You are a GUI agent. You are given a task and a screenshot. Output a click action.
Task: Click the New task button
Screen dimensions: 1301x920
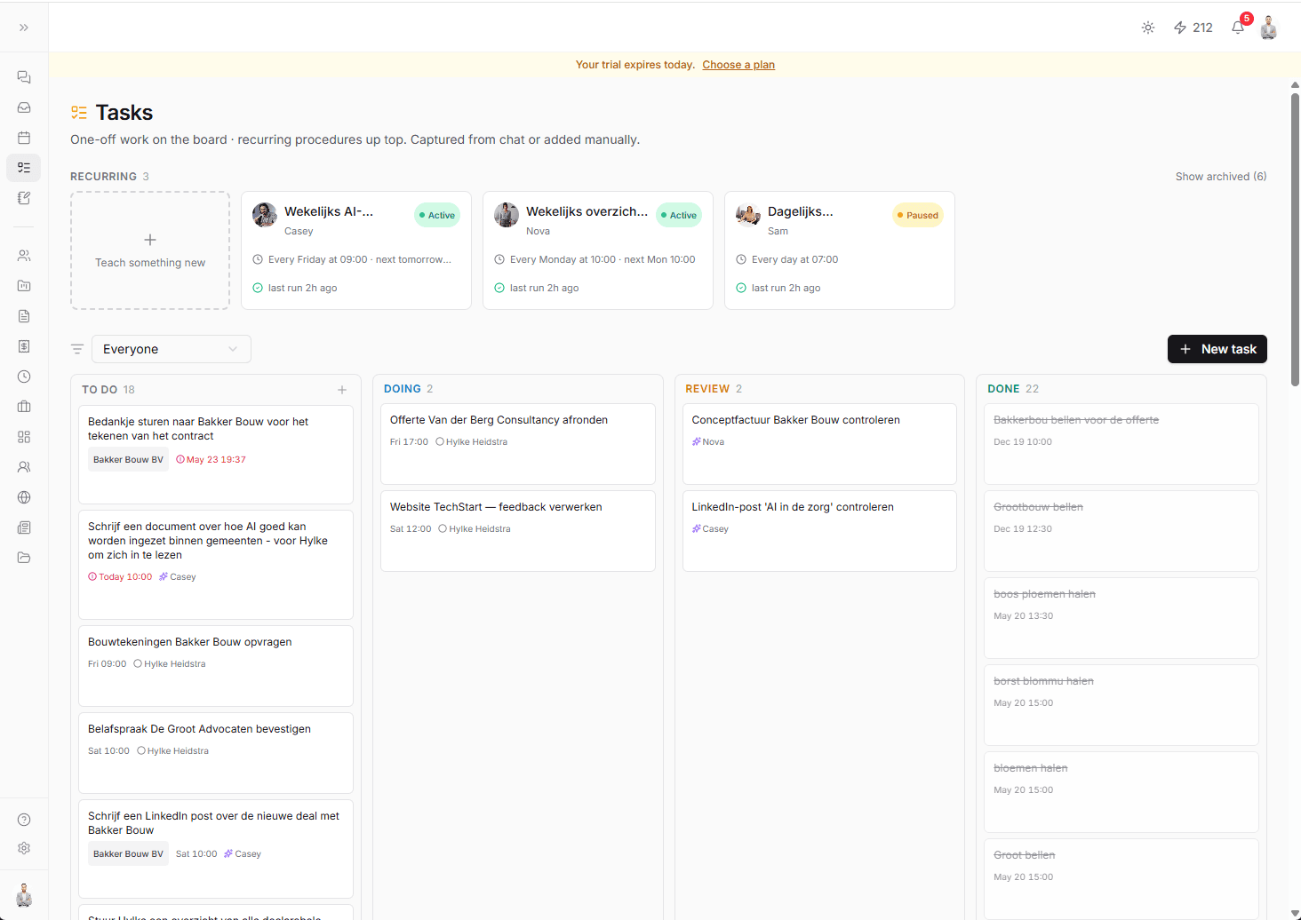click(x=1217, y=349)
